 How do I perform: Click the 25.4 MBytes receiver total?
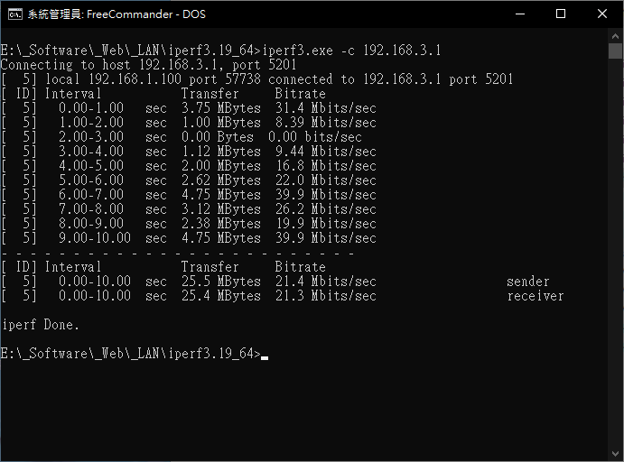pyautogui.click(x=221, y=296)
